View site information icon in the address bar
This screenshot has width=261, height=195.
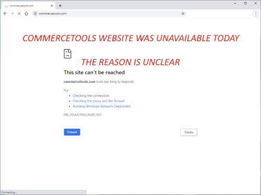(x=35, y=14)
